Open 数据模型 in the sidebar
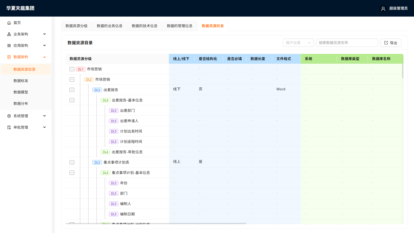414x233 pixels. pyautogui.click(x=26, y=92)
